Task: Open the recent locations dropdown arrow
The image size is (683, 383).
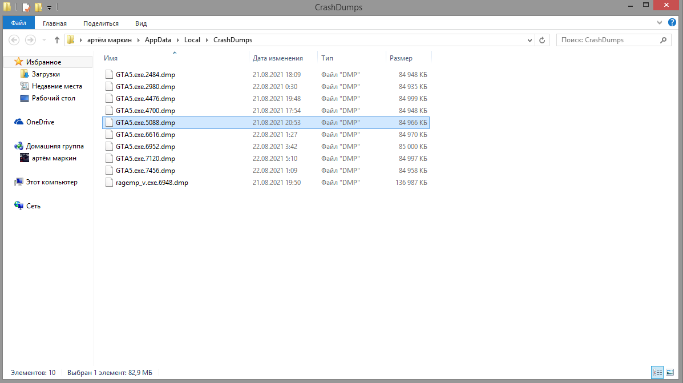Action: point(44,41)
